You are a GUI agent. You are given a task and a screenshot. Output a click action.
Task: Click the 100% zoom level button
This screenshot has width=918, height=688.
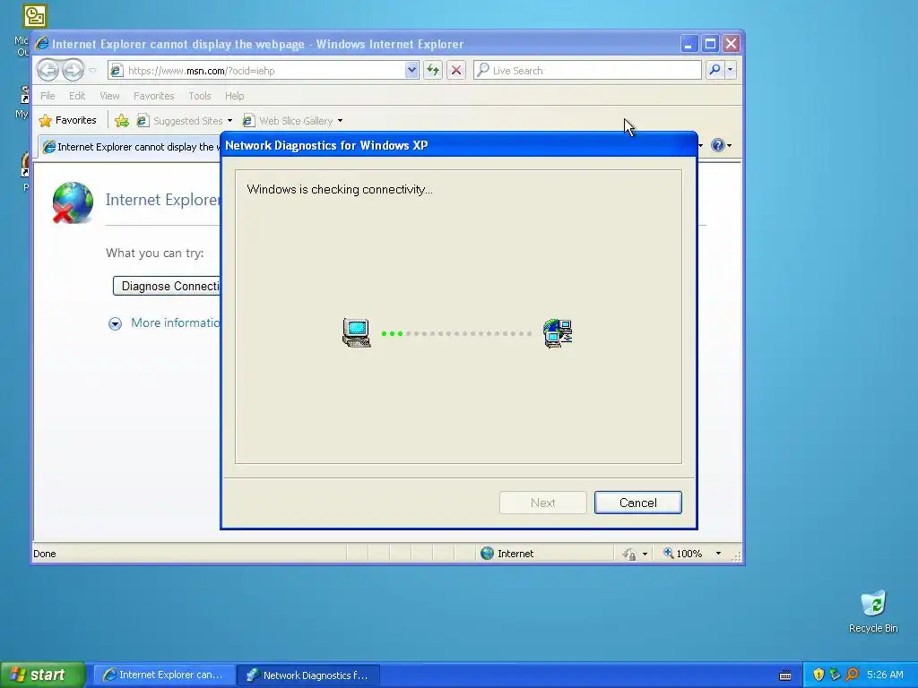click(682, 554)
